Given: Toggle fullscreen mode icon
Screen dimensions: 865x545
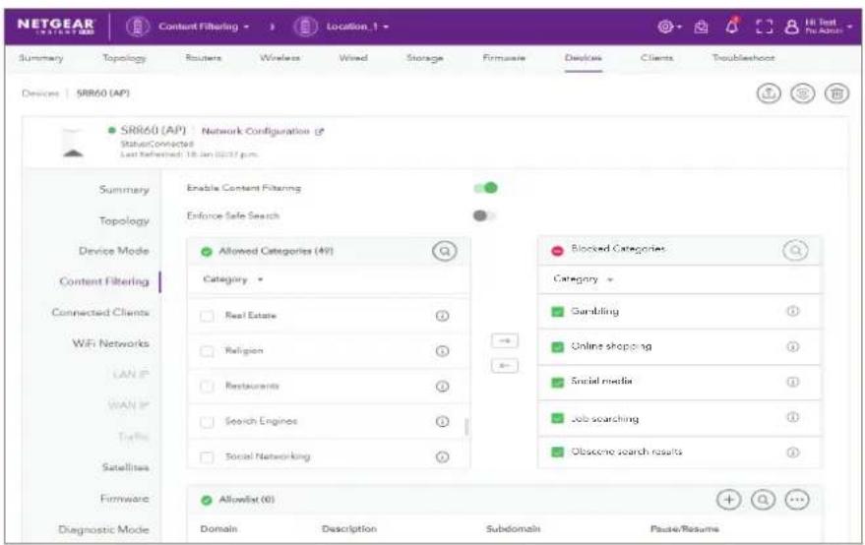Looking at the screenshot, I should [764, 27].
